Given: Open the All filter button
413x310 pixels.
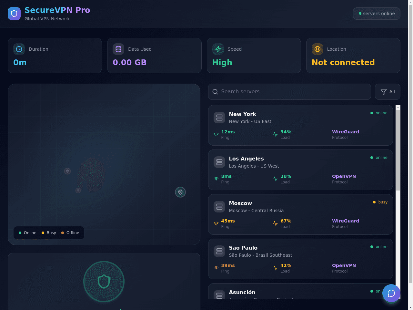Looking at the screenshot, I should tap(388, 92).
